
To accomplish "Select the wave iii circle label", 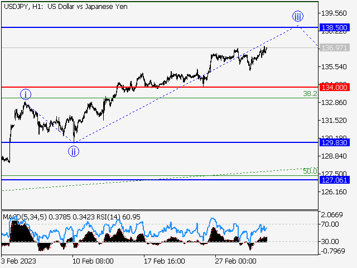I will coord(298,16).
